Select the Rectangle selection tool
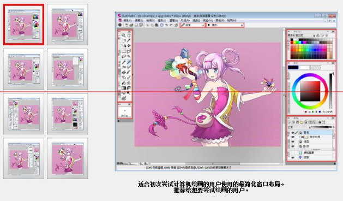Image resolution: width=343 pixels, height=201 pixels. [x=124, y=51]
